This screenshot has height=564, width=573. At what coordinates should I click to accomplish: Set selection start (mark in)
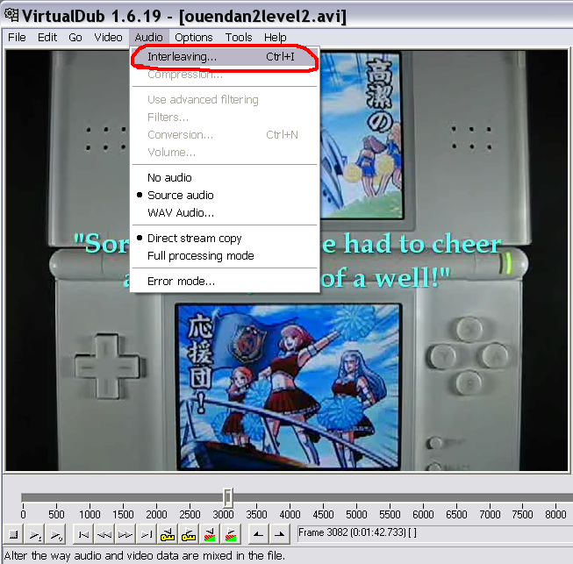(258, 534)
